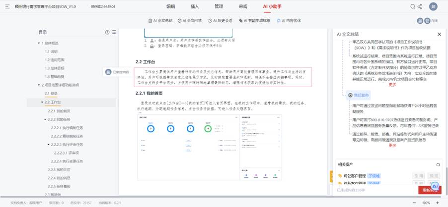Collapse the 1 总体概述 section
448x207 pixels.
(x=39, y=43)
